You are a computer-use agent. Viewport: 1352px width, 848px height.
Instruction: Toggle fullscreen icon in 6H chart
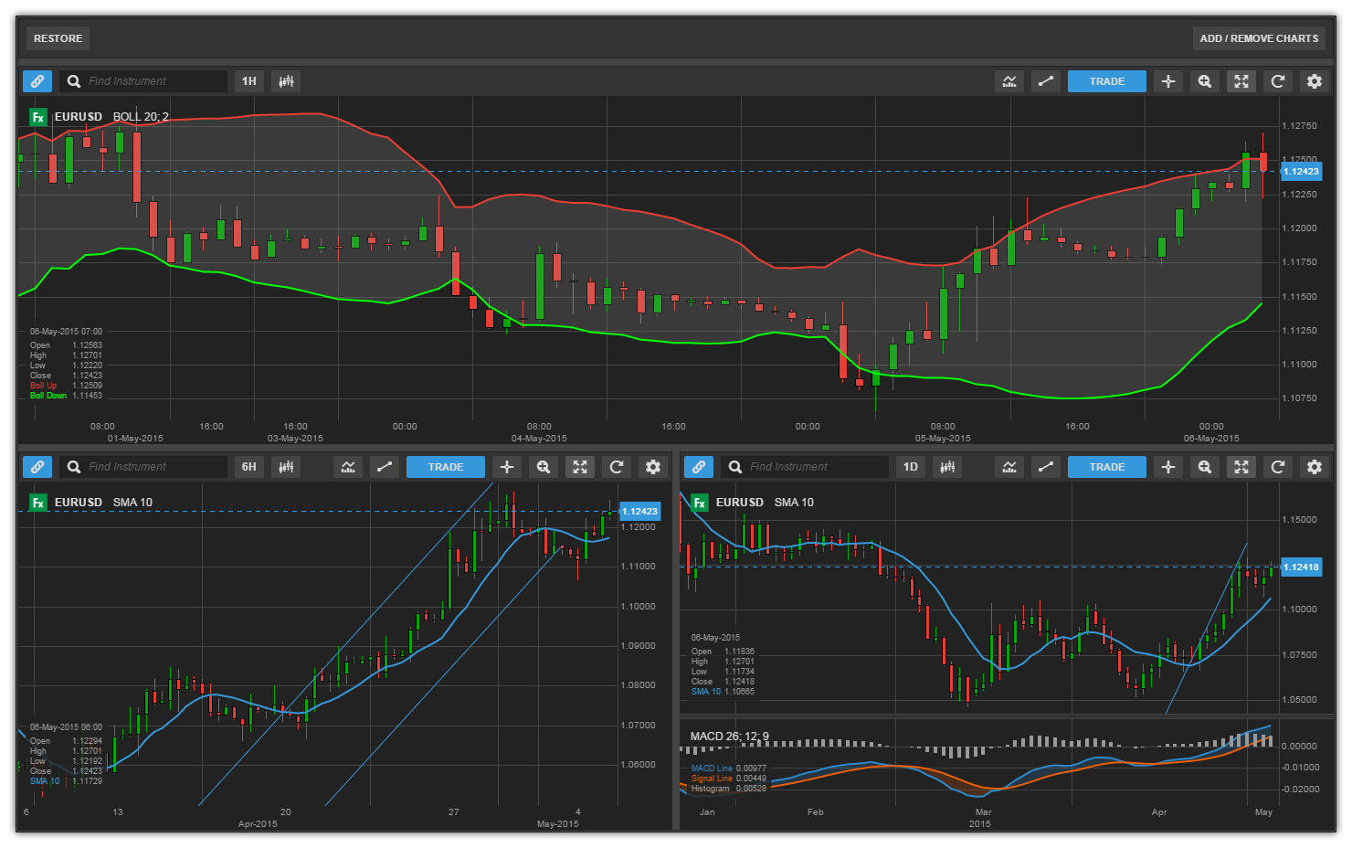(x=580, y=467)
